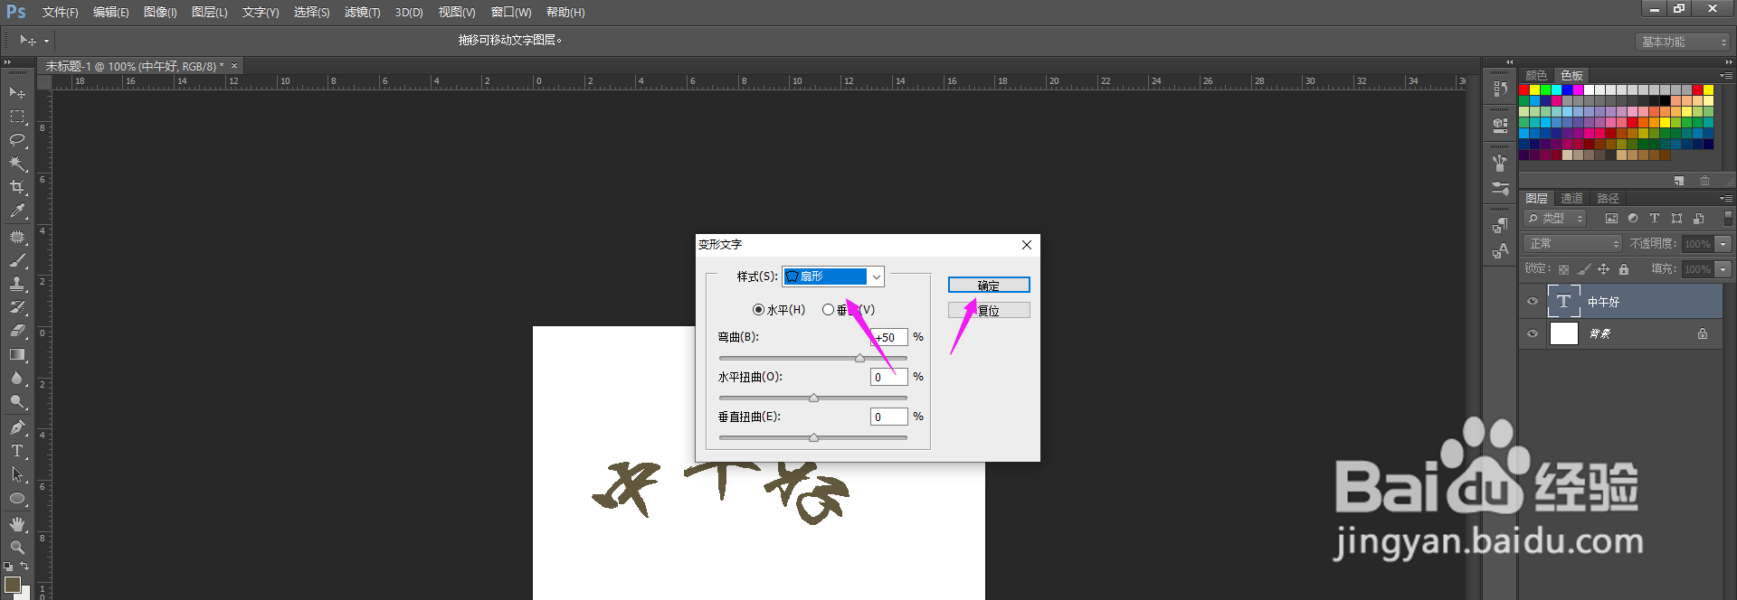Select the Eraser tool
This screenshot has height=600, width=1737.
click(17, 331)
